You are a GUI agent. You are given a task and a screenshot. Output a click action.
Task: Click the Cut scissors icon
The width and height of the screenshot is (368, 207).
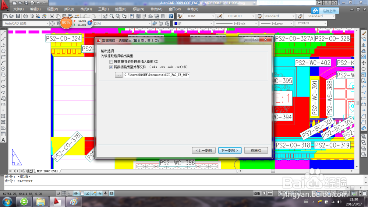[52, 16]
